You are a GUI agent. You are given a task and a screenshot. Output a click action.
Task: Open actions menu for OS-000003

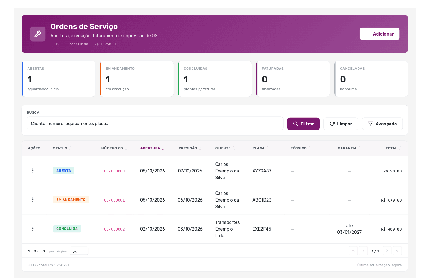point(33,171)
